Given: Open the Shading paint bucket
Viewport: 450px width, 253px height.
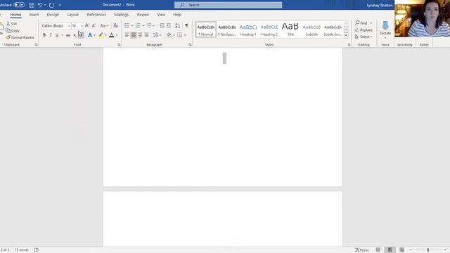Looking at the screenshot, I should 169,35.
